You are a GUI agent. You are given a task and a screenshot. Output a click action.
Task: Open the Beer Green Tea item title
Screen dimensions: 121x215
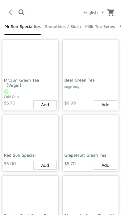coord(79,80)
